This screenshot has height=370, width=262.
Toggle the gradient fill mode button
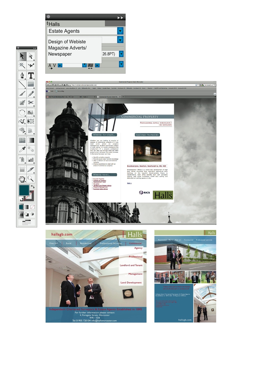pos(26,207)
